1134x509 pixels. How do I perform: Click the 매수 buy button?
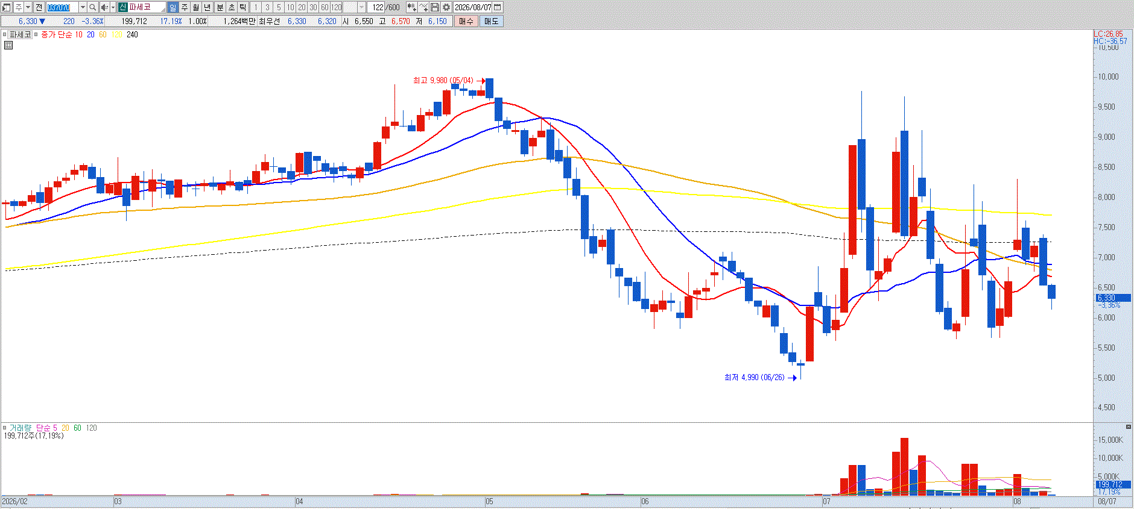point(466,21)
